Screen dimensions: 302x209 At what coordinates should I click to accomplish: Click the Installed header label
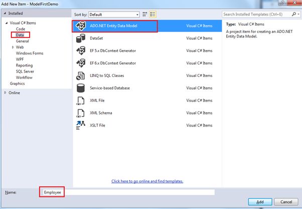pos(16,13)
